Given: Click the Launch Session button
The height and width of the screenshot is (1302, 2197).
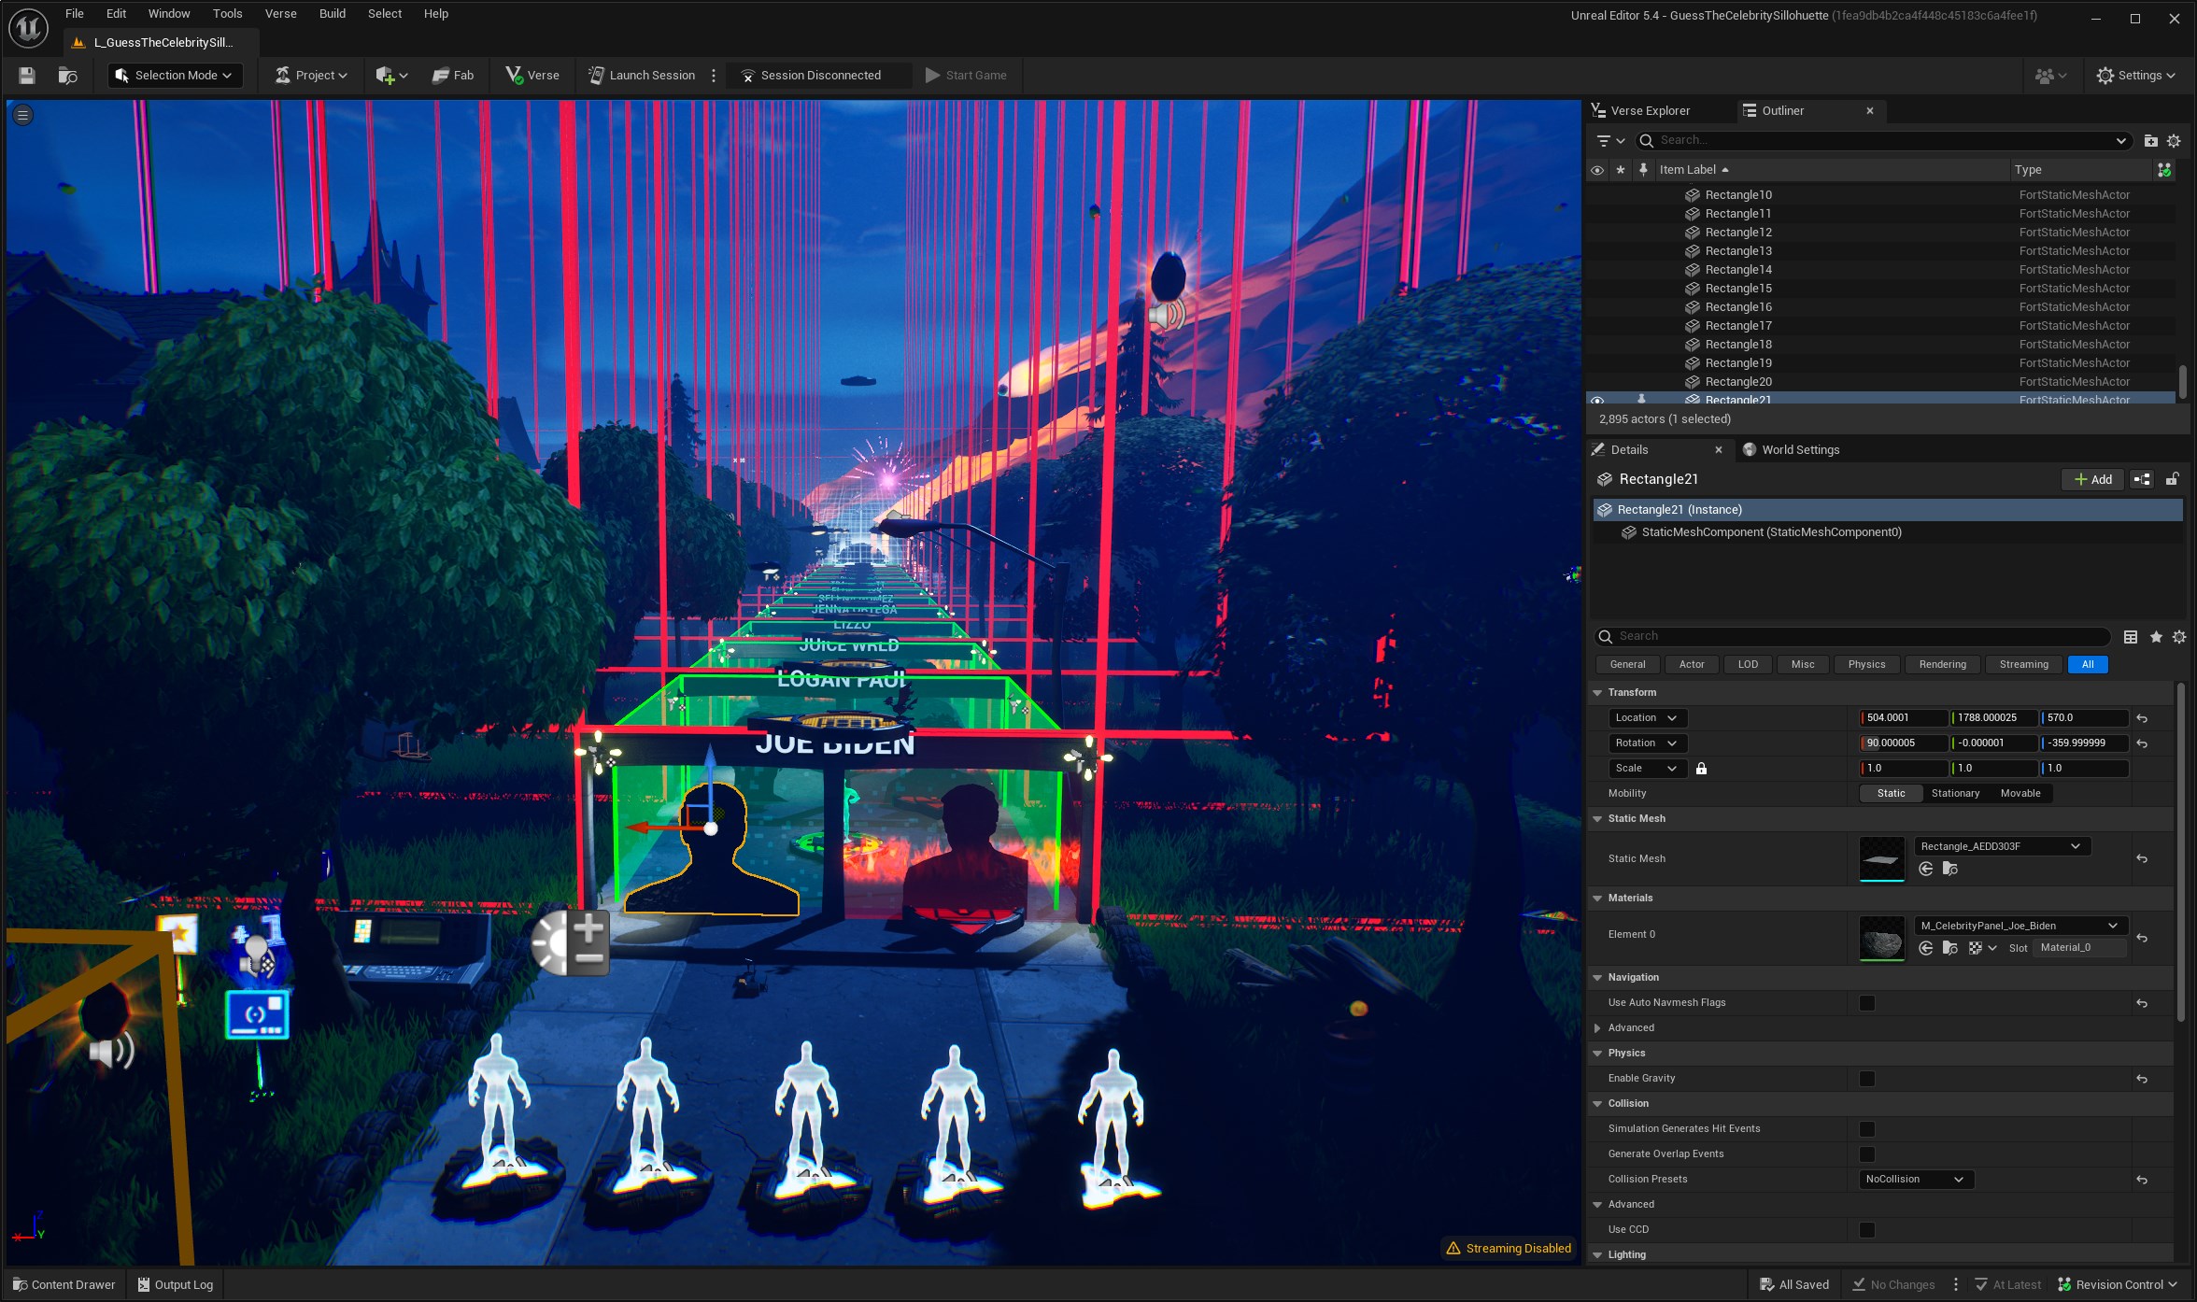Looking at the screenshot, I should [642, 76].
